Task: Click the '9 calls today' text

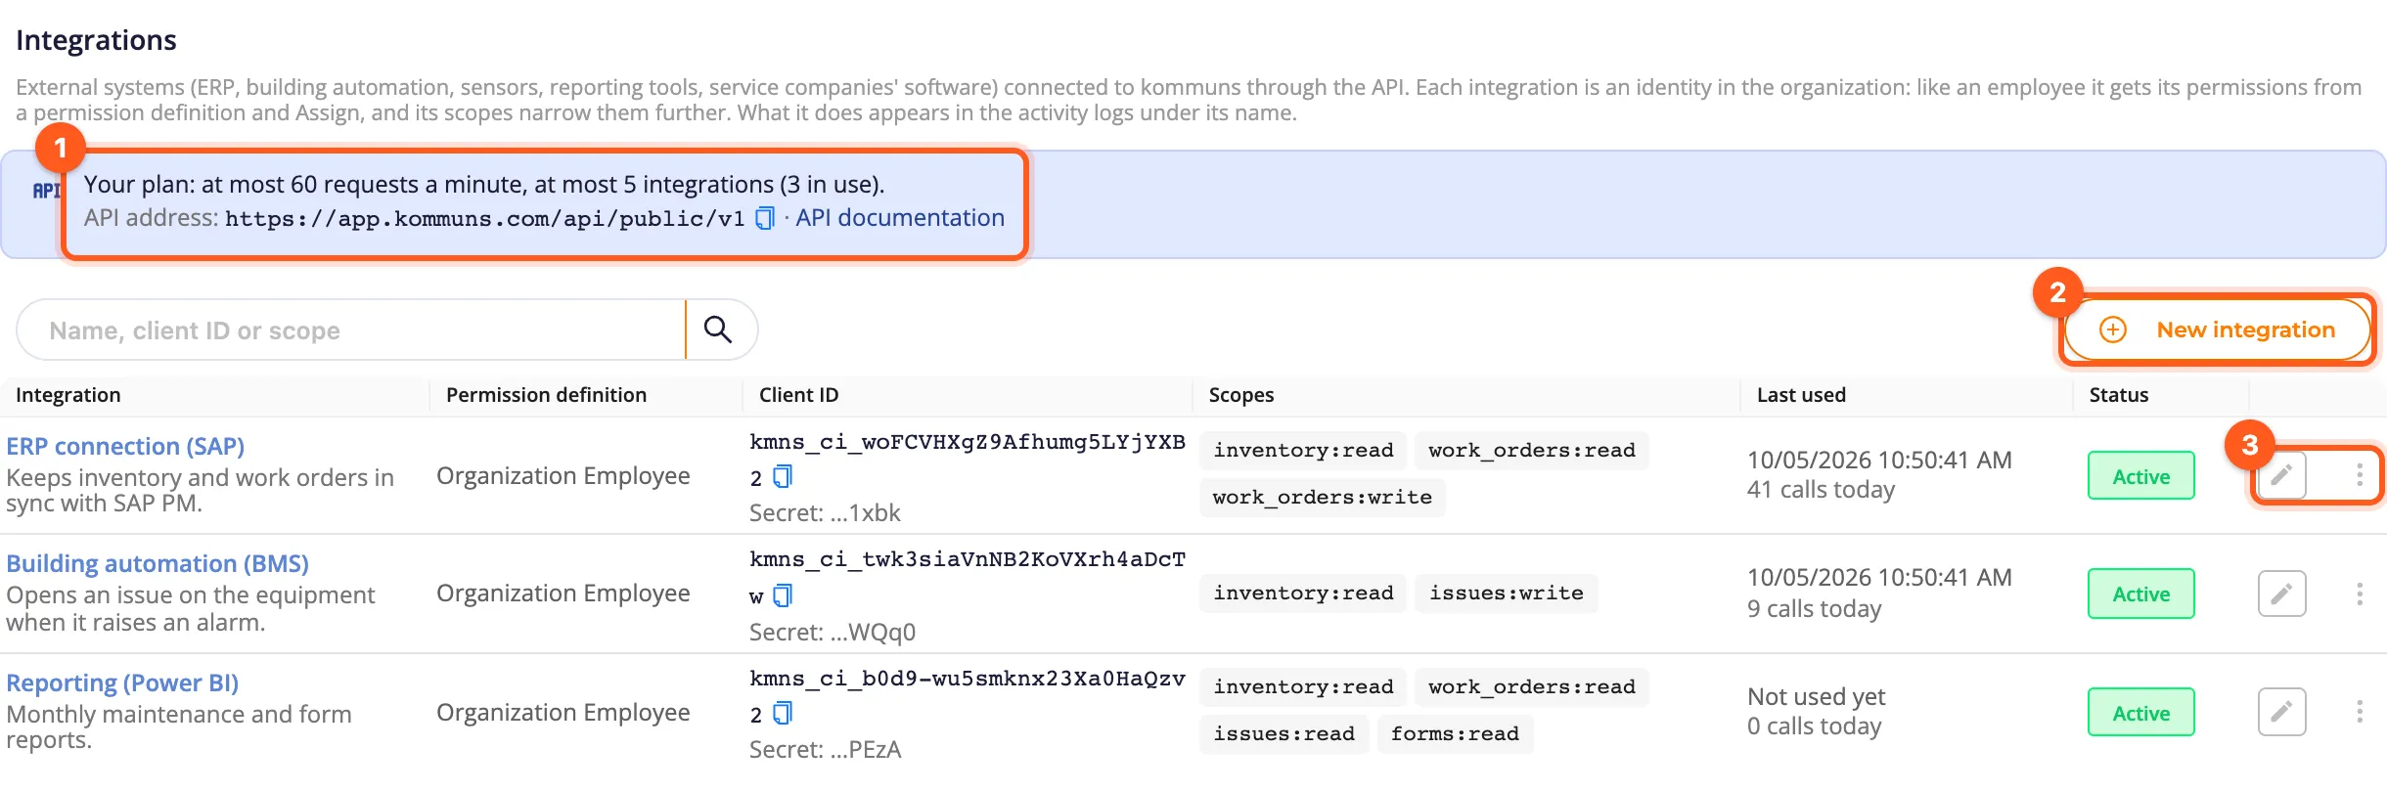Action: [1814, 608]
